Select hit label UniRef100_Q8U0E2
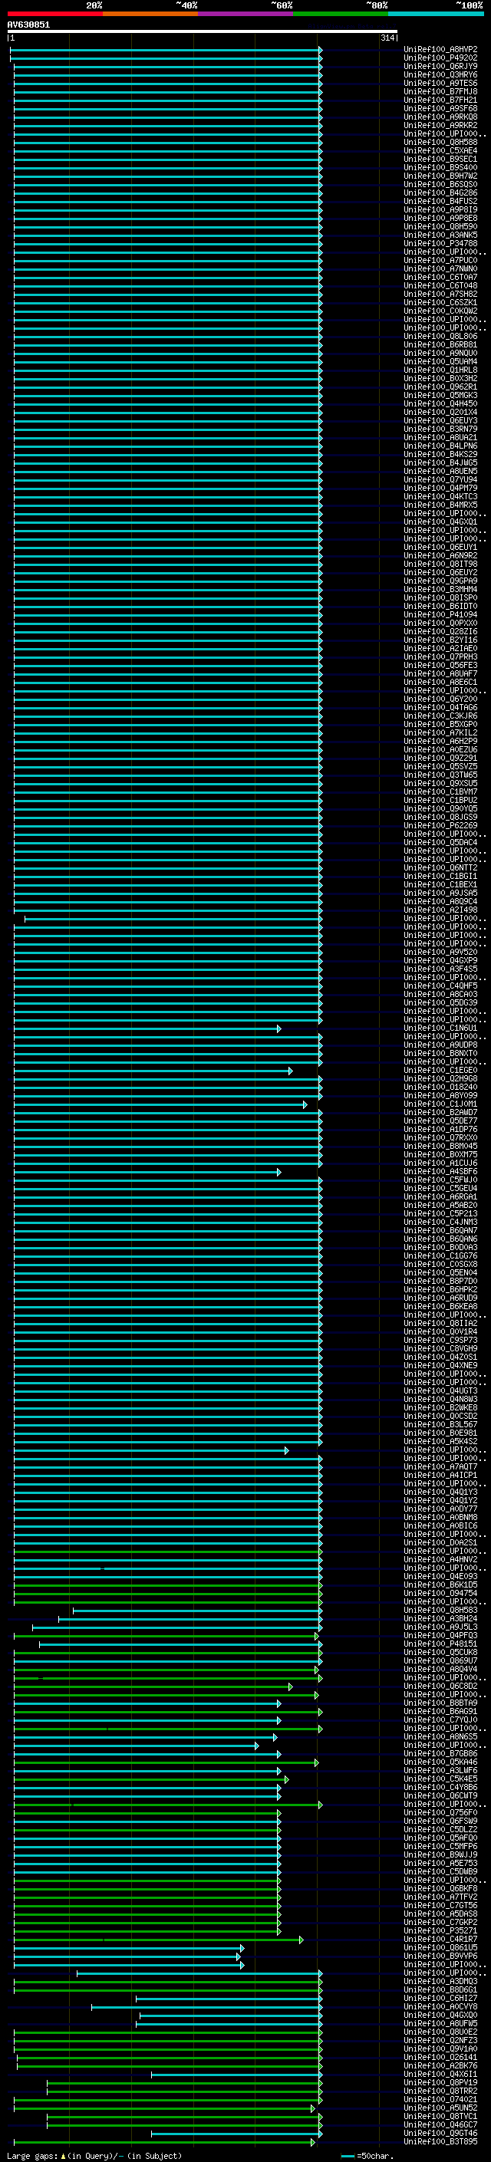491x2162 pixels. point(440,2032)
